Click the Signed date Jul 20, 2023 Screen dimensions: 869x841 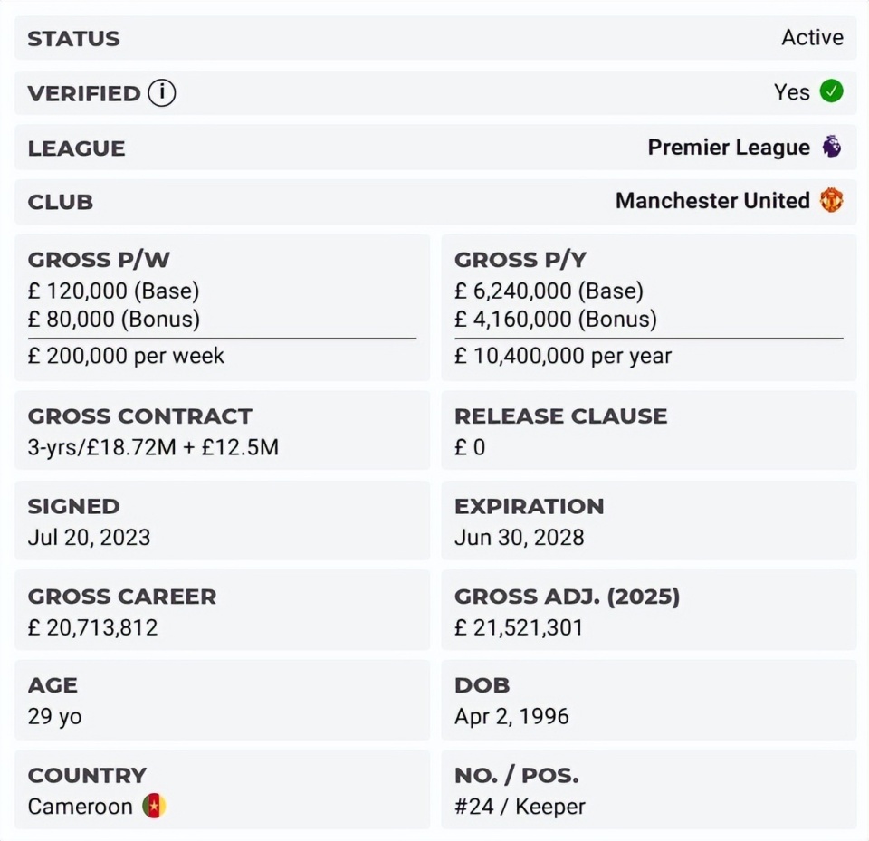(89, 538)
